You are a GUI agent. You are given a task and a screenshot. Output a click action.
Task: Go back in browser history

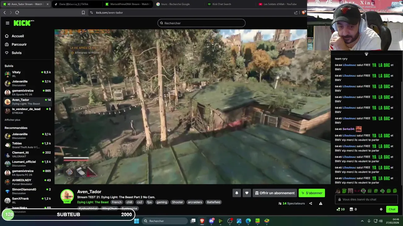(x=4, y=13)
